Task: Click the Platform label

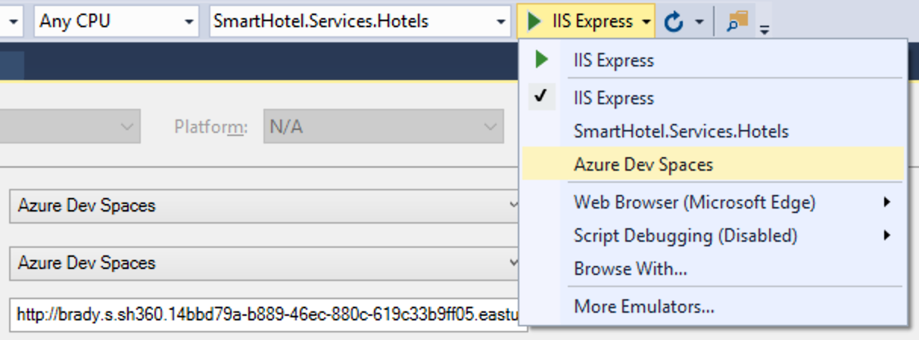Action: 210,127
